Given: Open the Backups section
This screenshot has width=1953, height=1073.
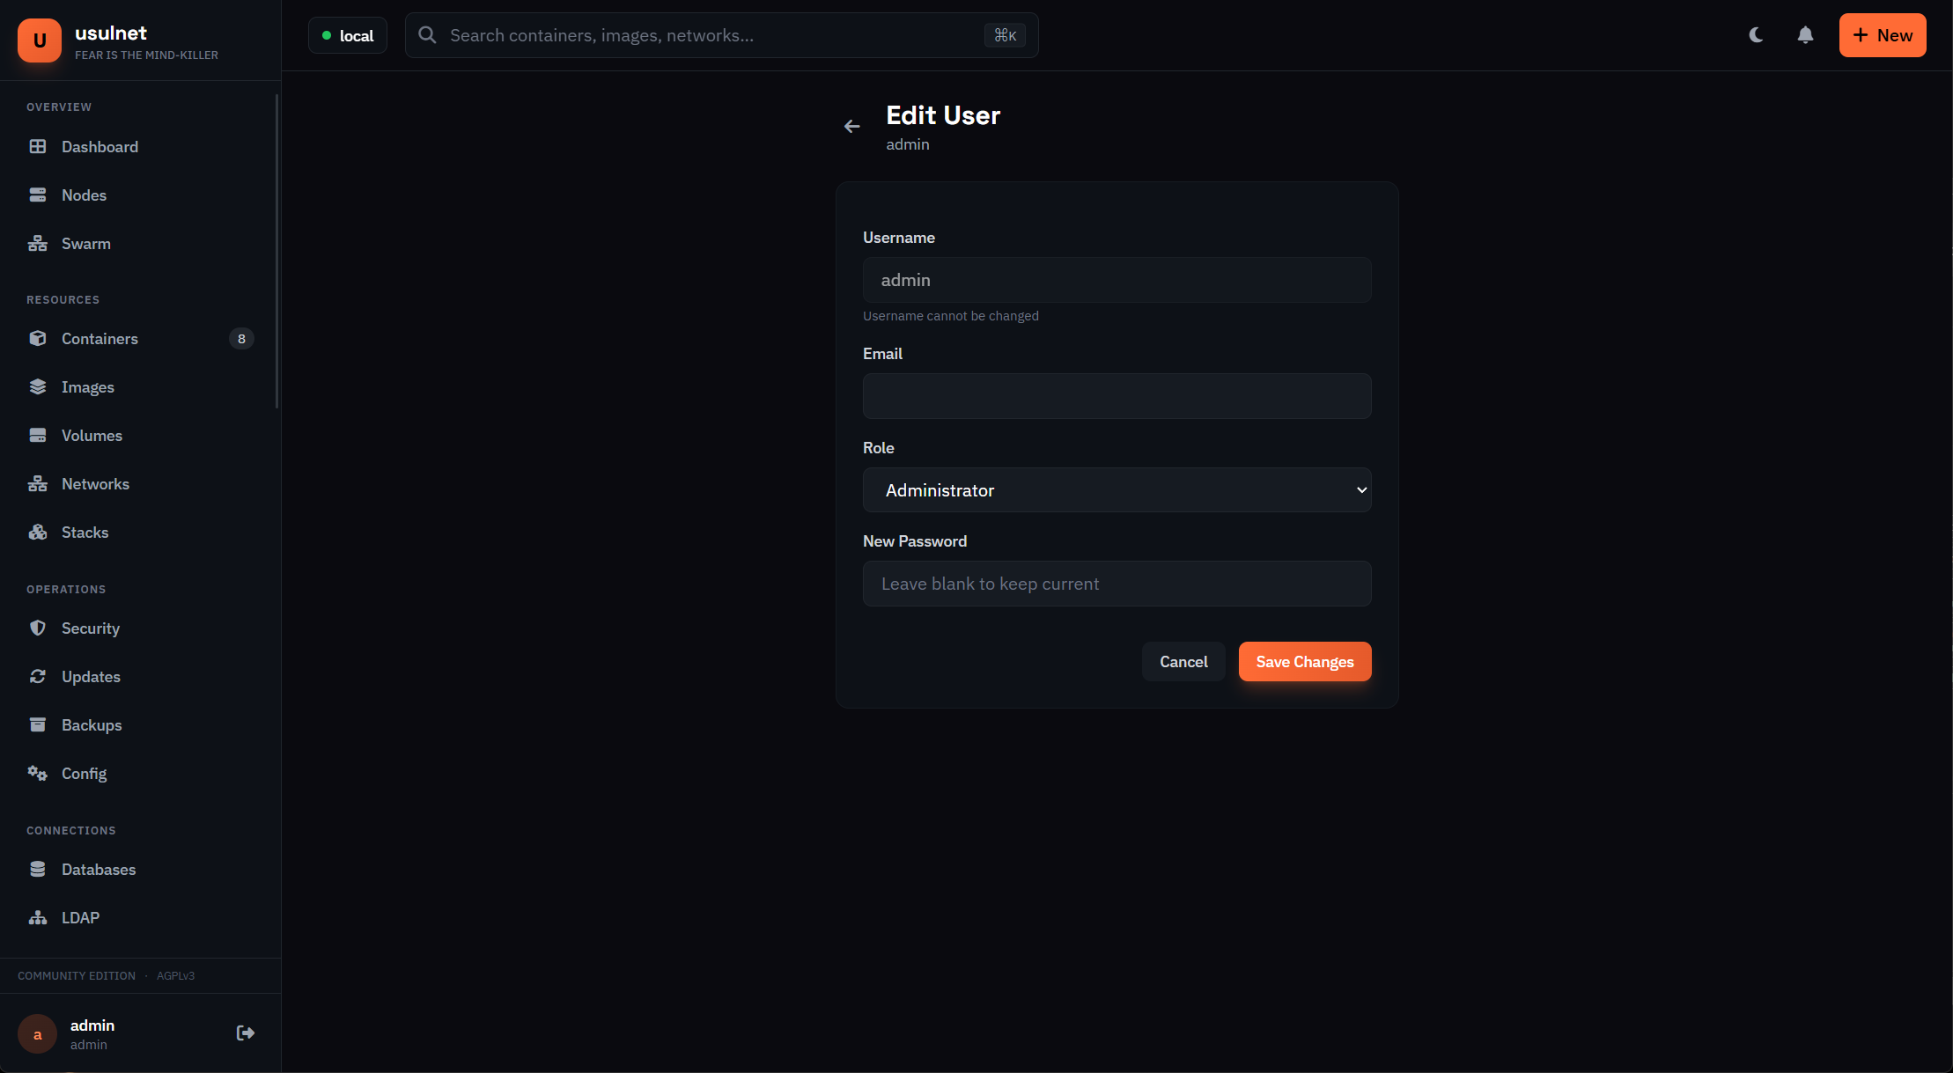Looking at the screenshot, I should 92,724.
